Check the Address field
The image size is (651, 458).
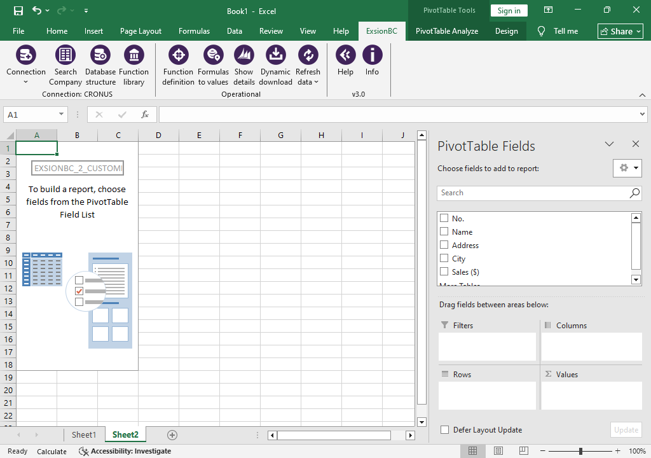[x=444, y=244]
